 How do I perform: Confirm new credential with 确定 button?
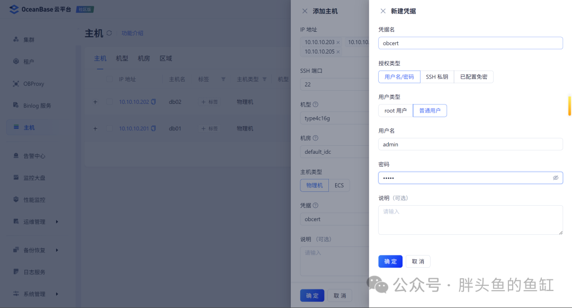tap(390, 261)
